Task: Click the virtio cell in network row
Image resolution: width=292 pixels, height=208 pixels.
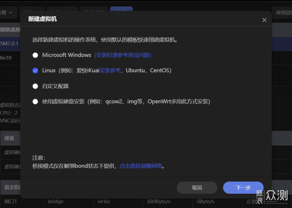Action: point(104,202)
